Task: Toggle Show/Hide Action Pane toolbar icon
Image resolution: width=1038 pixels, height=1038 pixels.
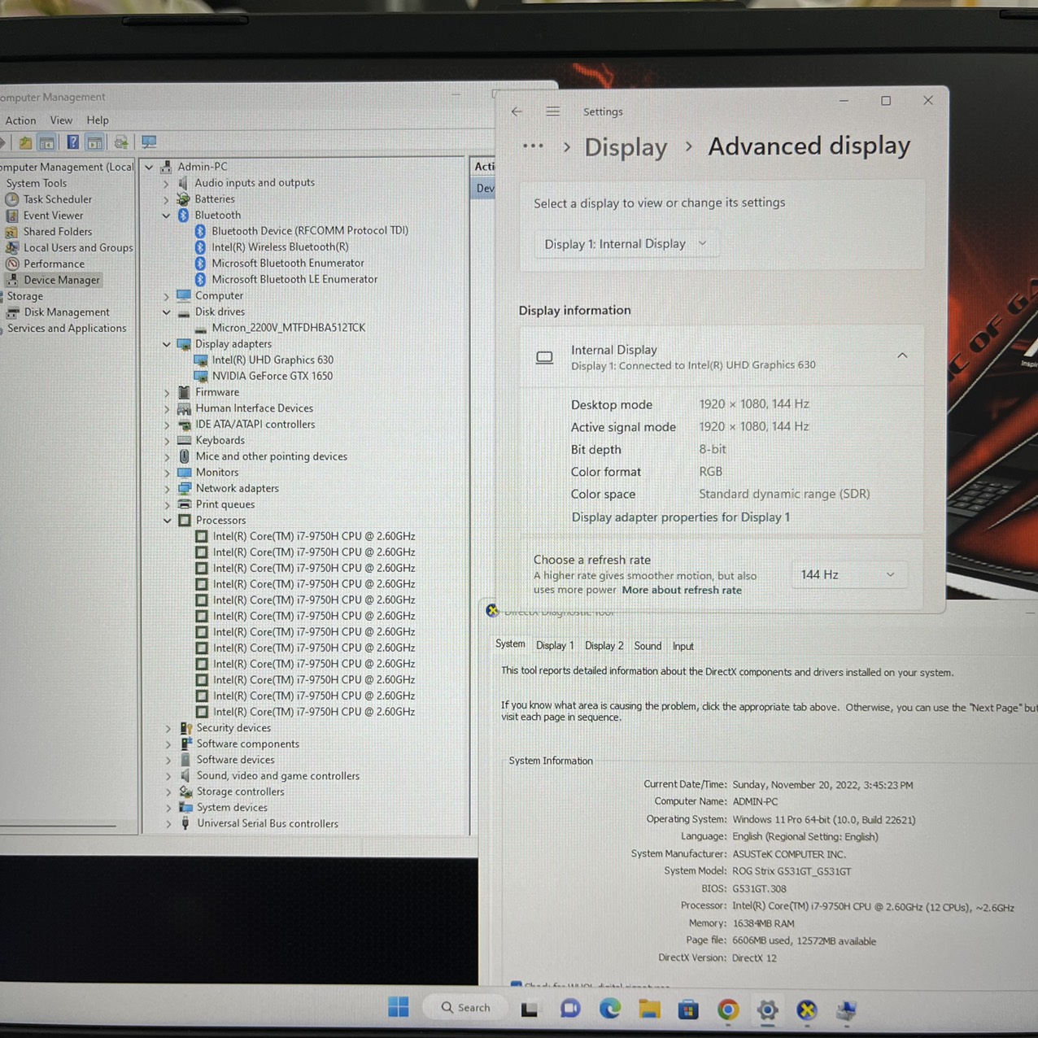Action: pos(95,142)
